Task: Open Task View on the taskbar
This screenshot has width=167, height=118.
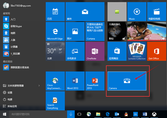Action: point(79,114)
